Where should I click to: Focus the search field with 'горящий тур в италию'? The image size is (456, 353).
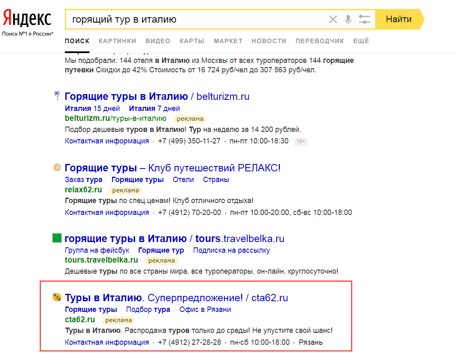198,19
